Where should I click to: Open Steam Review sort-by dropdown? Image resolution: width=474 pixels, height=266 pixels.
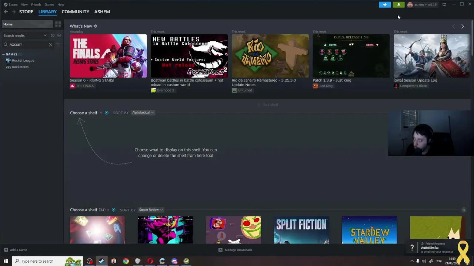(x=151, y=210)
